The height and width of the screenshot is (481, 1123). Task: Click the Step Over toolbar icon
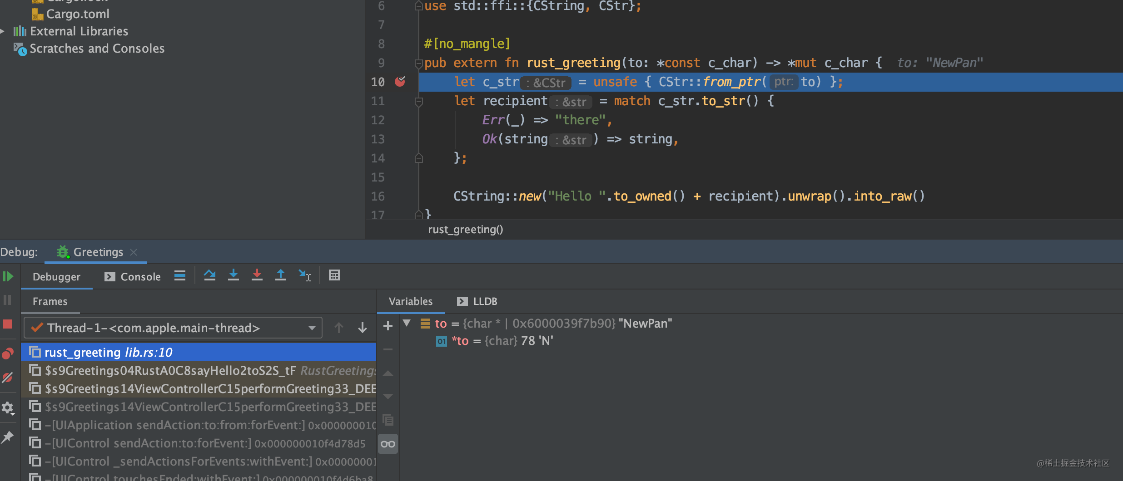coord(209,275)
